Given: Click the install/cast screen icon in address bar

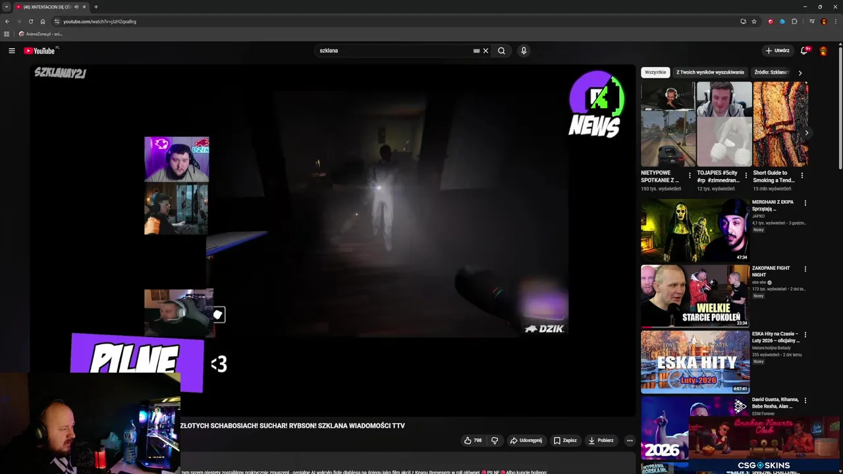Looking at the screenshot, I should coord(743,21).
